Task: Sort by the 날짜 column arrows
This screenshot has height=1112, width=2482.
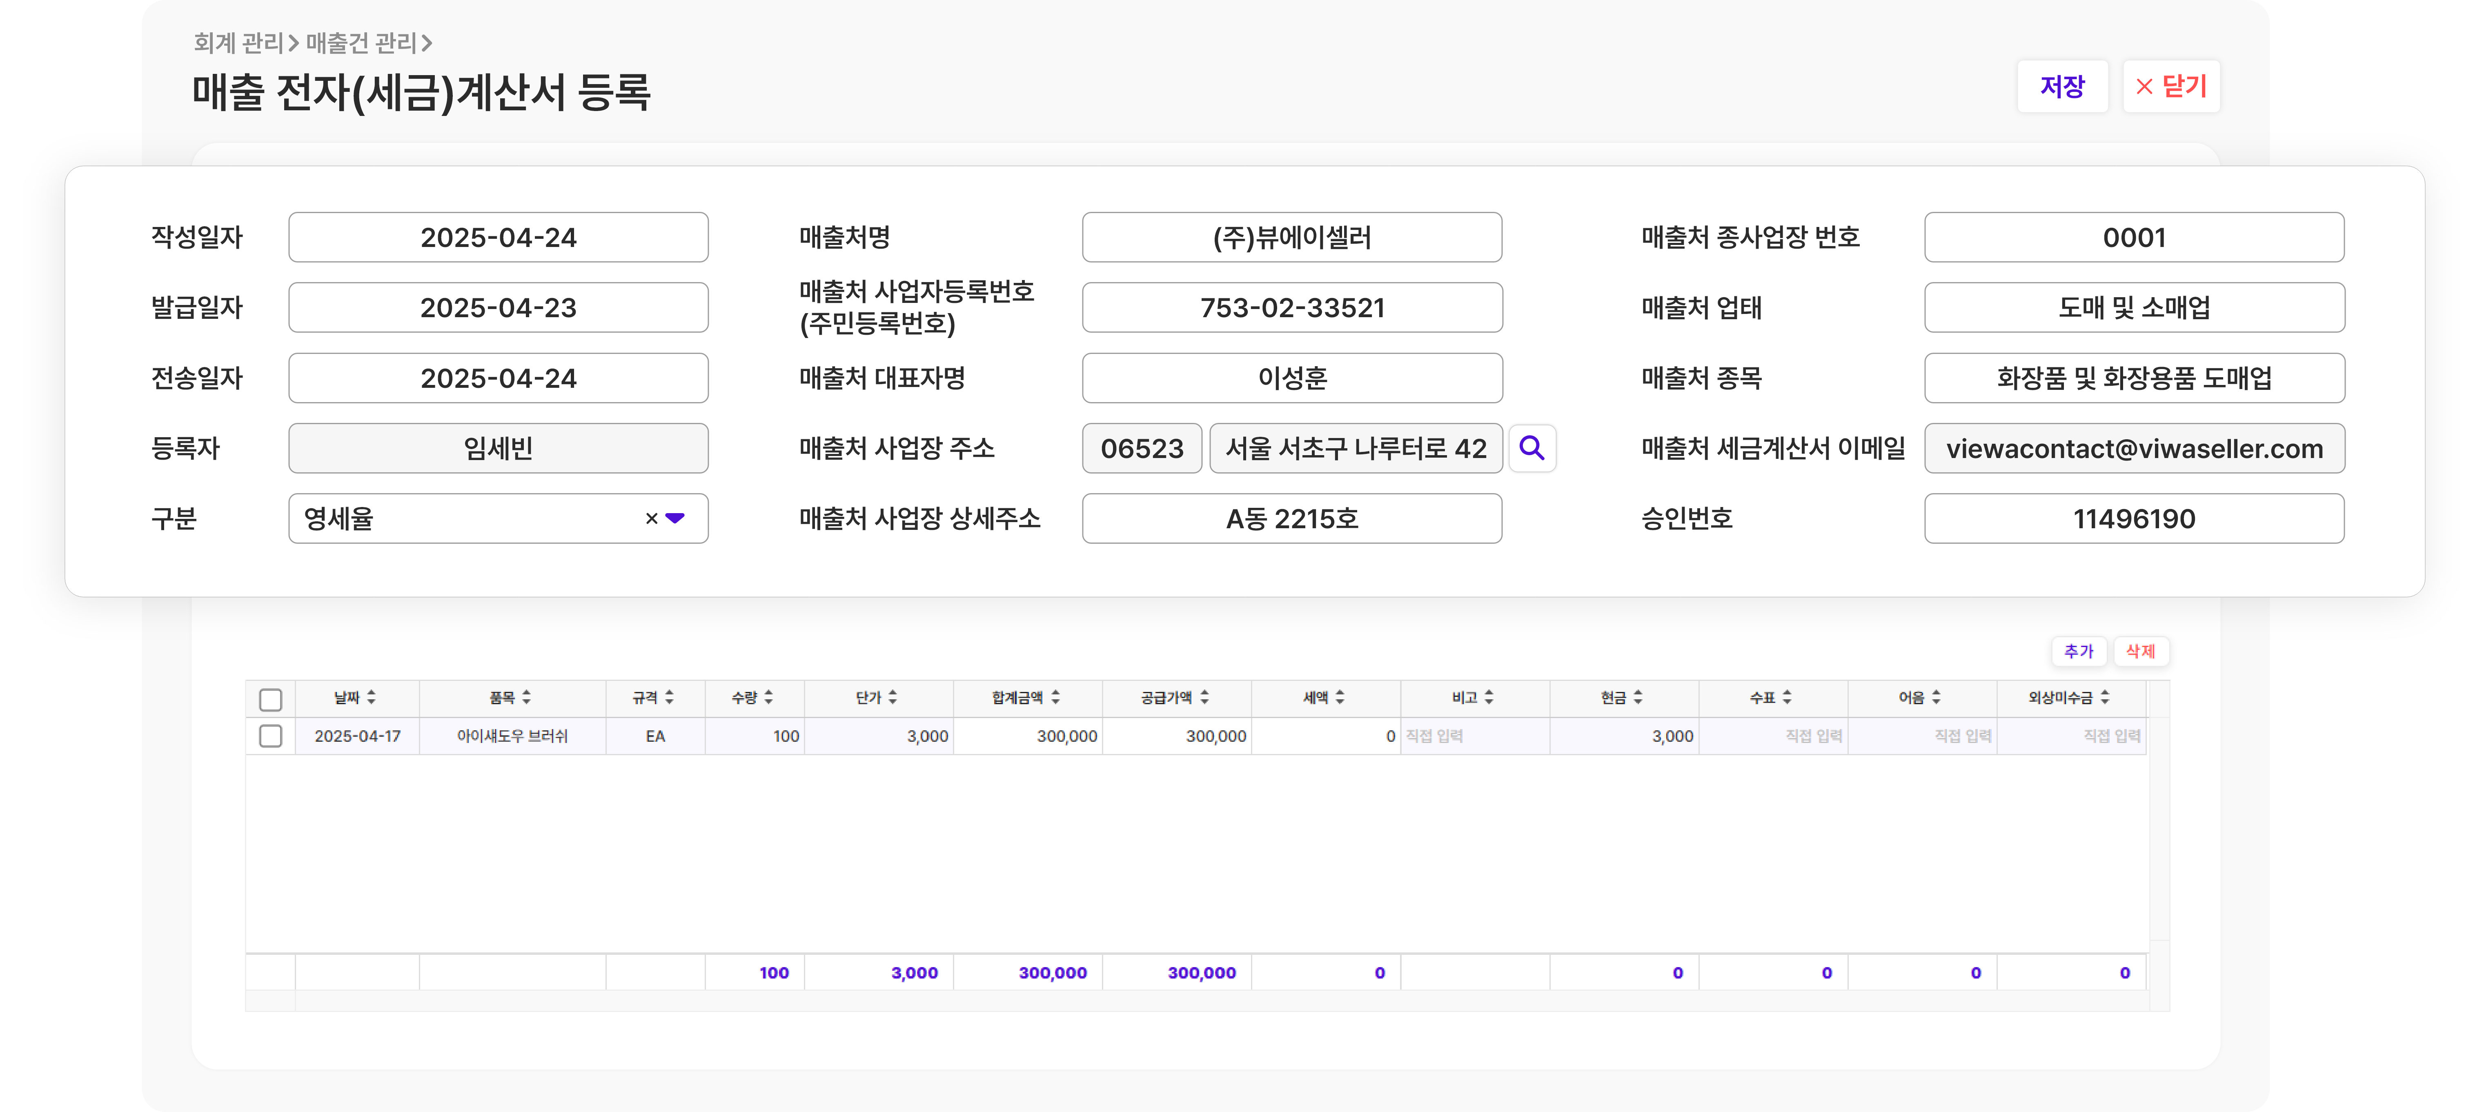Action: click(x=372, y=698)
